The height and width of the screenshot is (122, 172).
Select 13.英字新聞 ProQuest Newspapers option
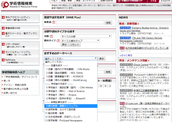click(x=71, y=121)
